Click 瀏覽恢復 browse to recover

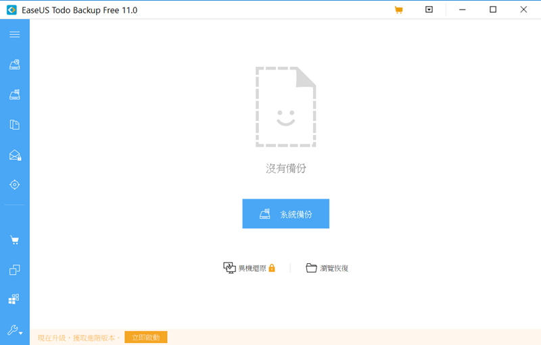(x=327, y=268)
